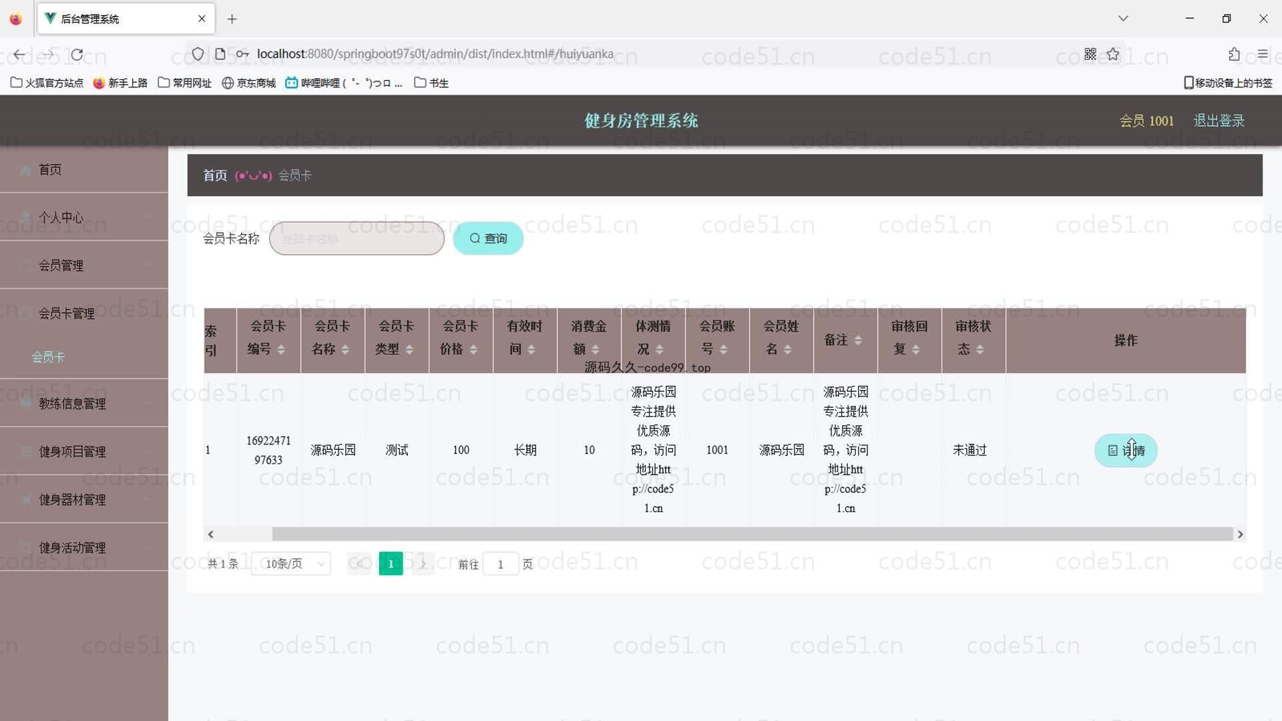Click the 1692247197633 card number cell
Image resolution: width=1282 pixels, height=721 pixels.
pyautogui.click(x=268, y=451)
